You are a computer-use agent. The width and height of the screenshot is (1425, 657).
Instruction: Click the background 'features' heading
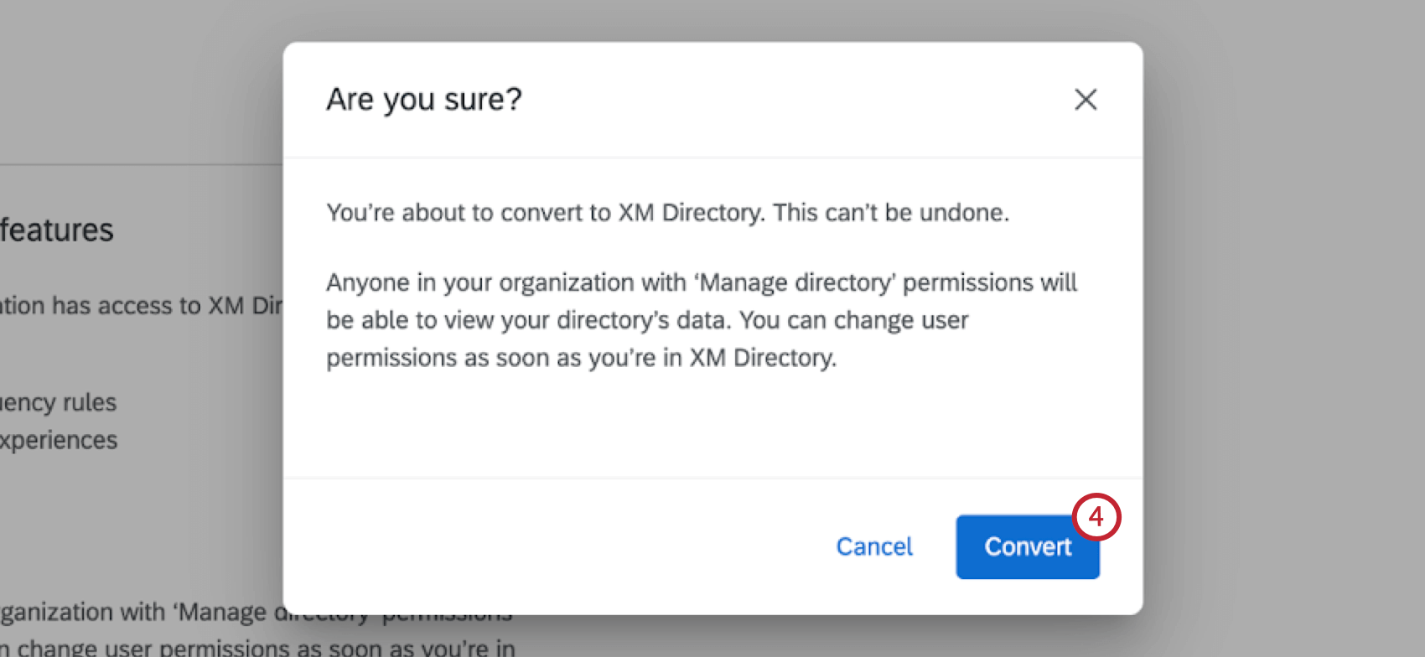pos(57,230)
